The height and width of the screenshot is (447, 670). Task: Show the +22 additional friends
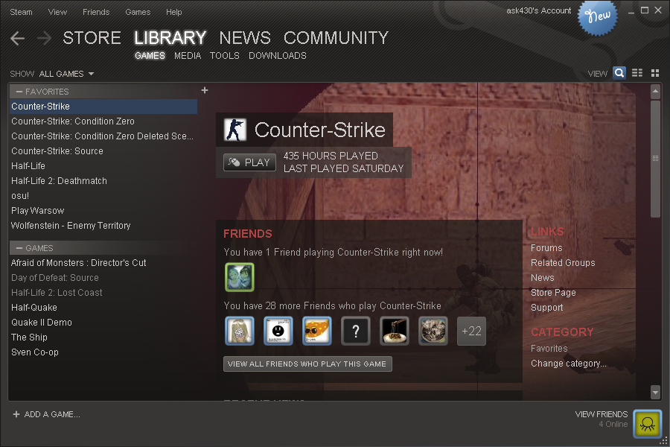coord(471,331)
